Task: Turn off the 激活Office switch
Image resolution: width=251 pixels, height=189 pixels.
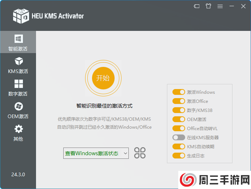Action: coord(179,101)
